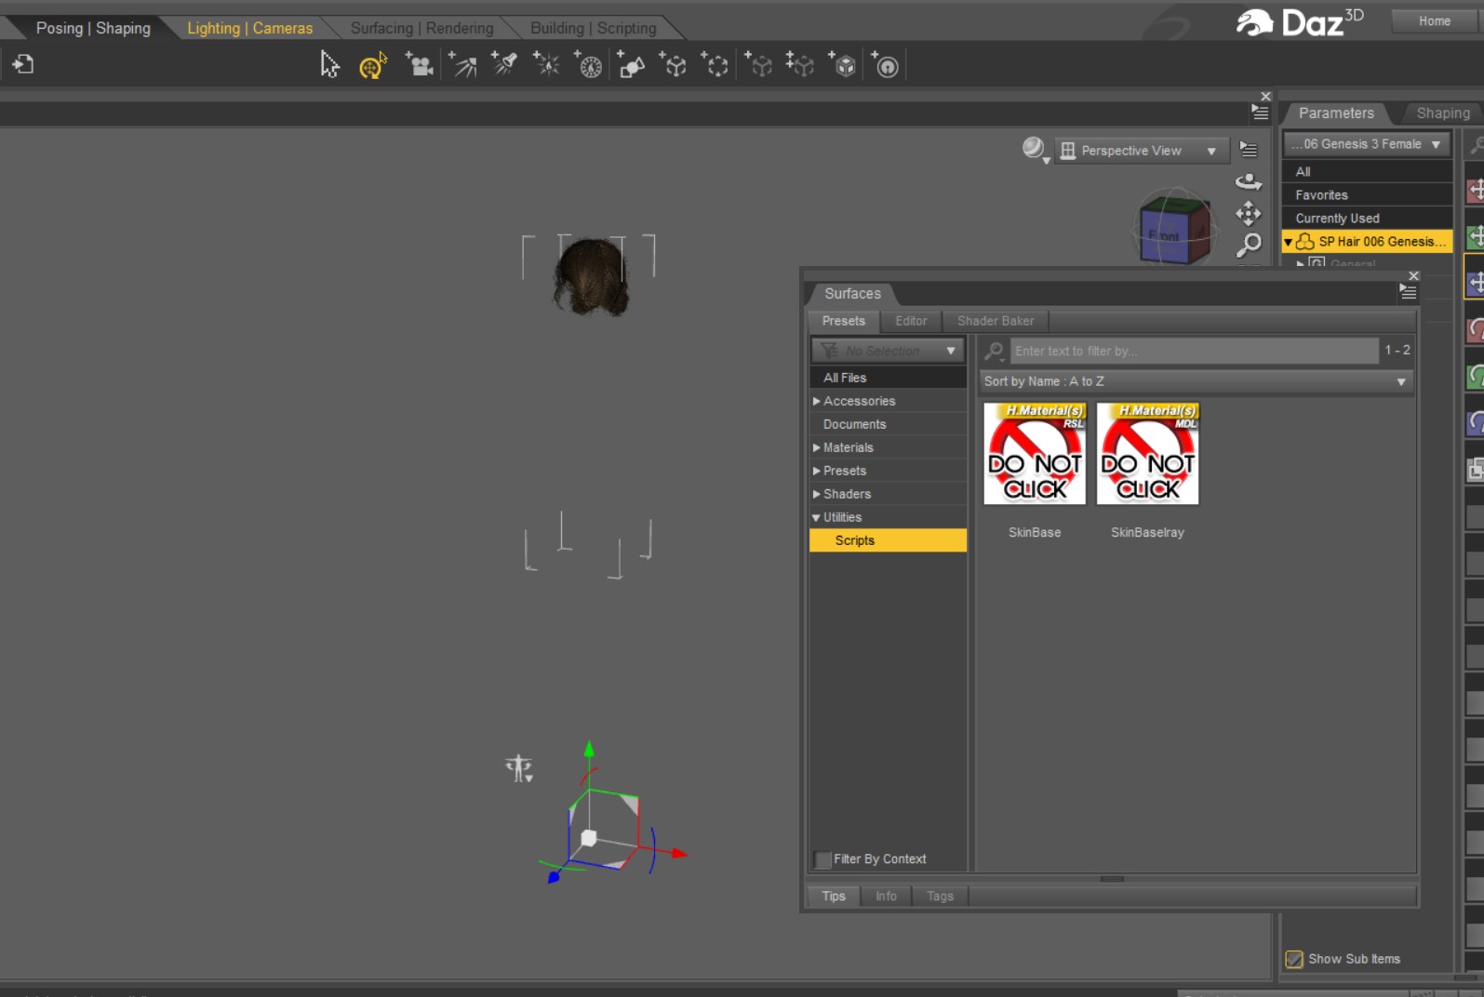1484x997 pixels.
Task: Create a new distant light
Action: tap(462, 64)
